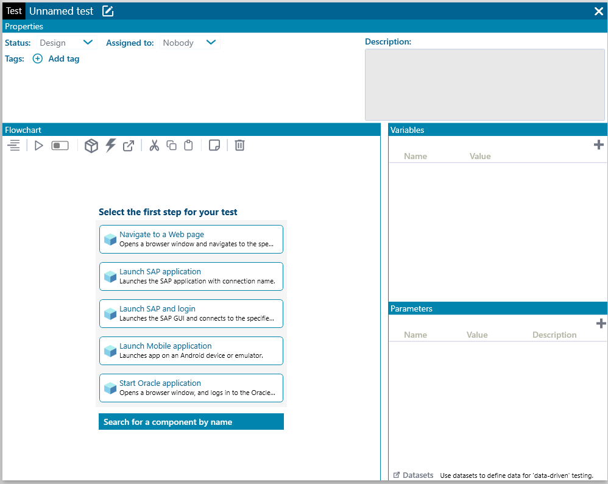Click the cube icon beside Navigate to a Web page
Screen dimensions: 608x484
pos(110,240)
